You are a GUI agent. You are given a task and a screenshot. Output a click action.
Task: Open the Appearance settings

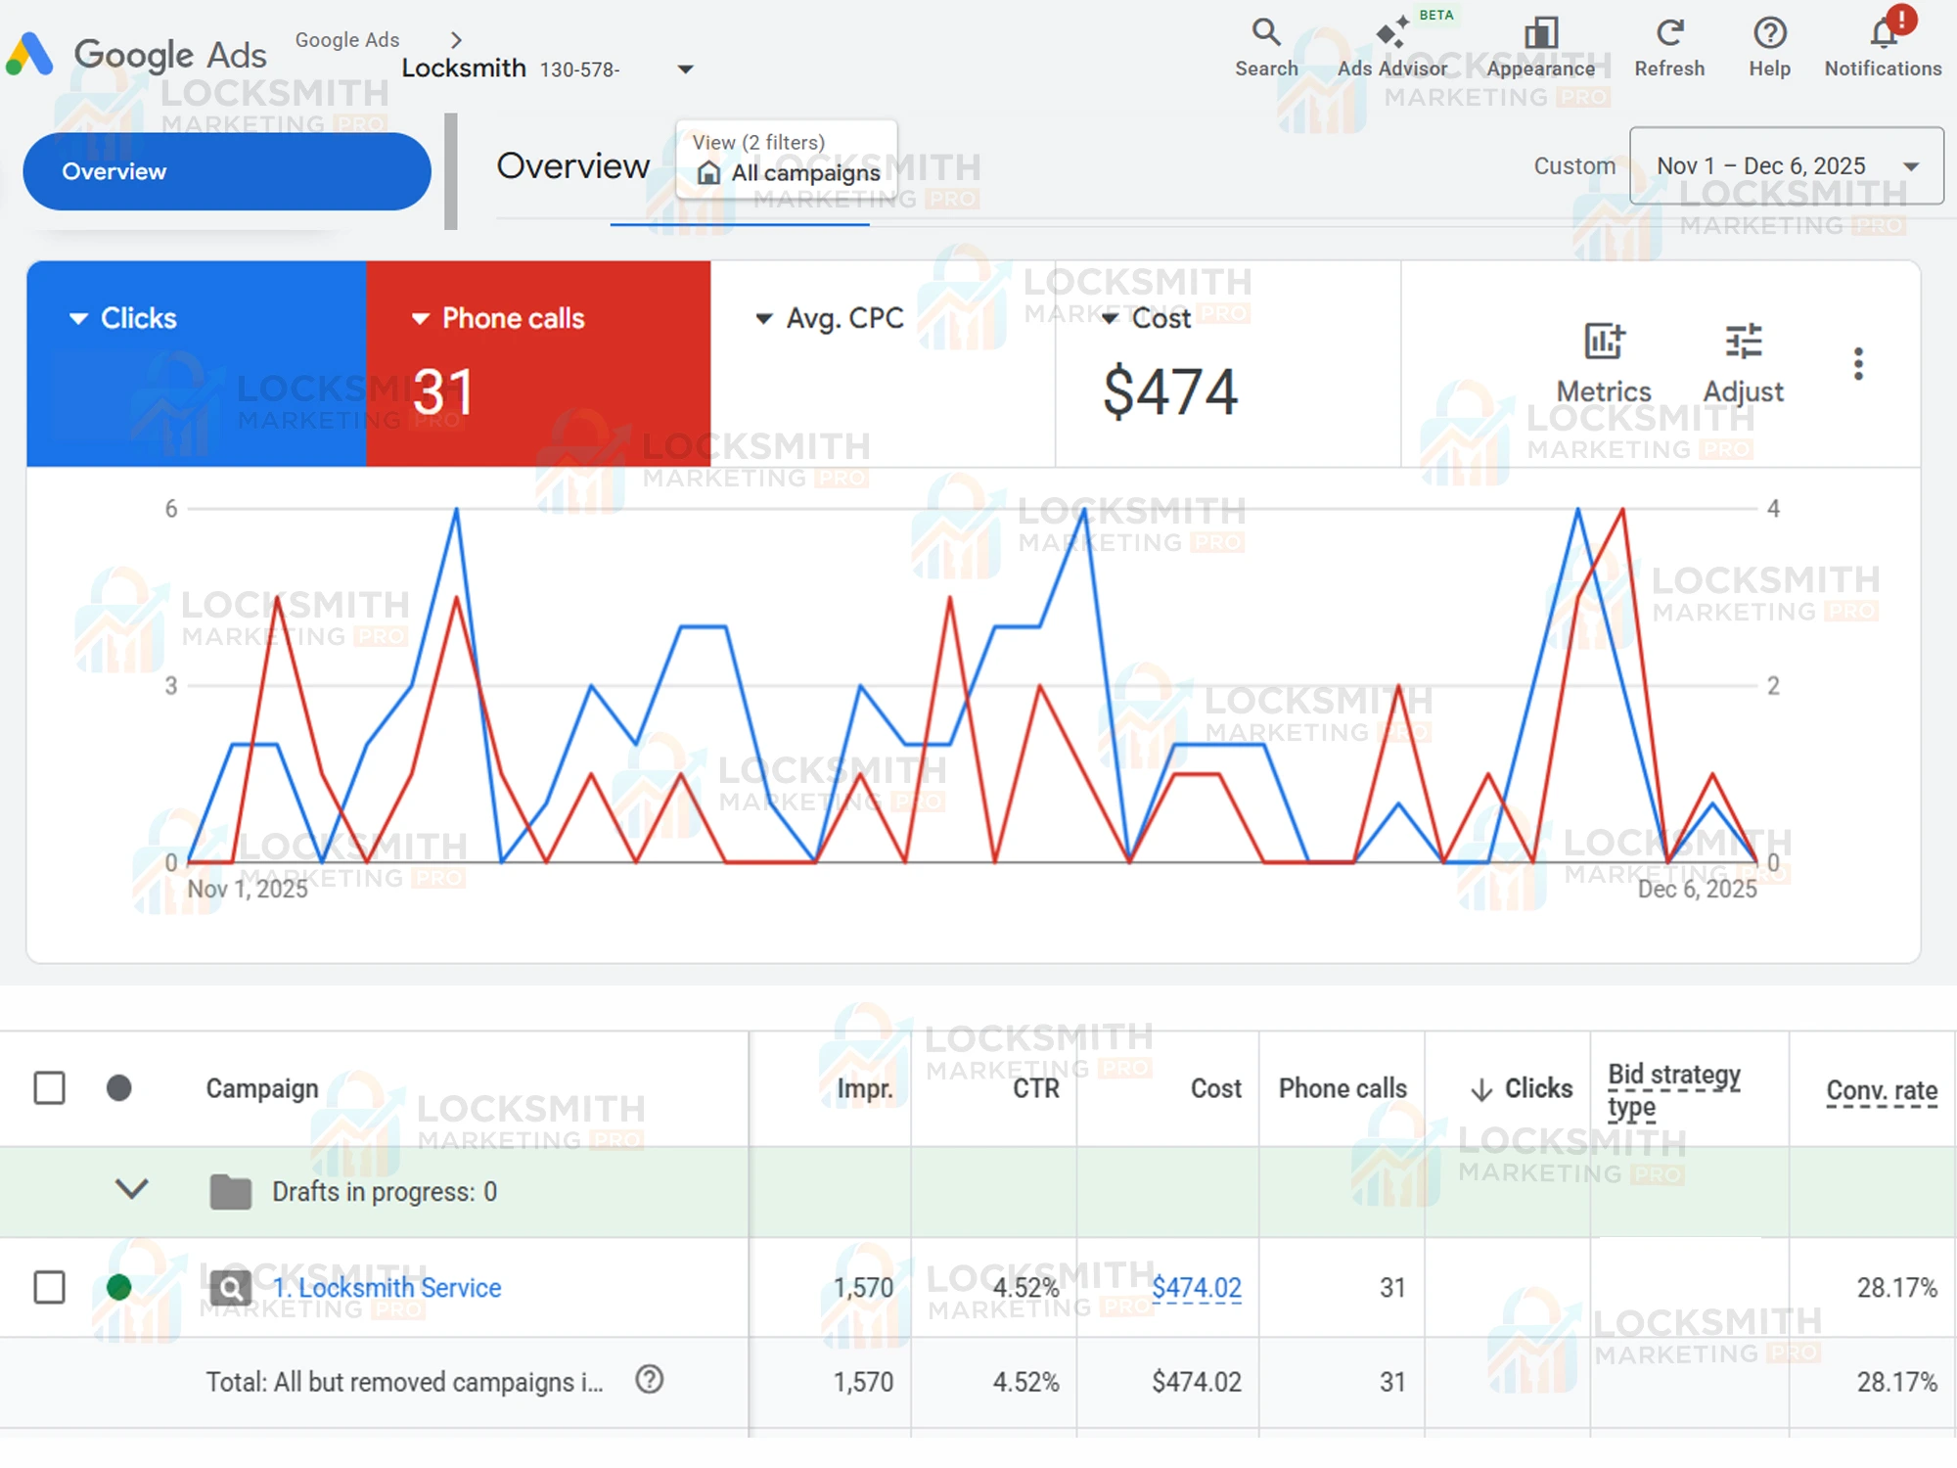tap(1540, 41)
